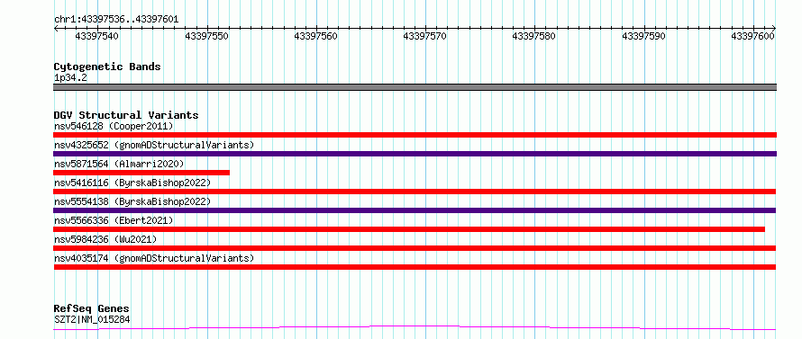
Task: Click ruler position 43397580
Action: [x=534, y=36]
